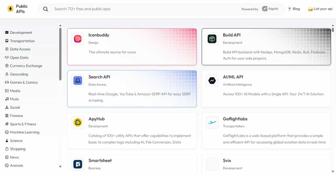Click the Smartsheet logo icon
The image size is (336, 178).
pos(77,164)
